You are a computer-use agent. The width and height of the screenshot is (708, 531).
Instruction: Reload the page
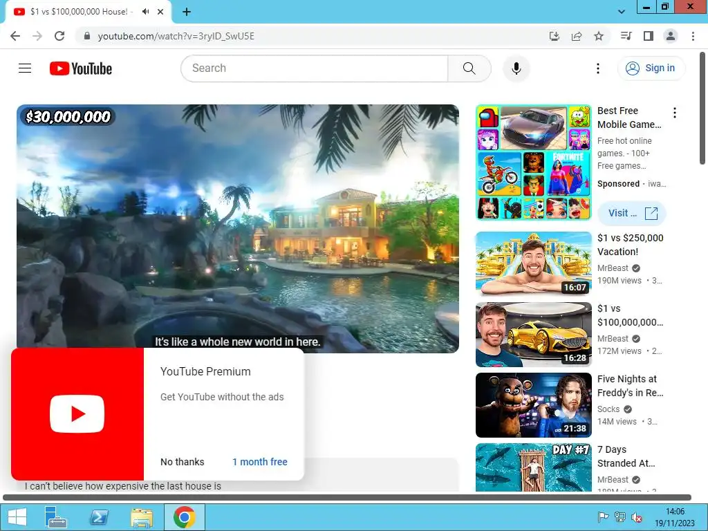point(59,36)
